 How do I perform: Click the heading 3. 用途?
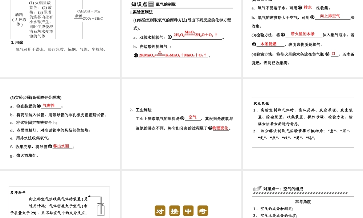coord(17,43)
